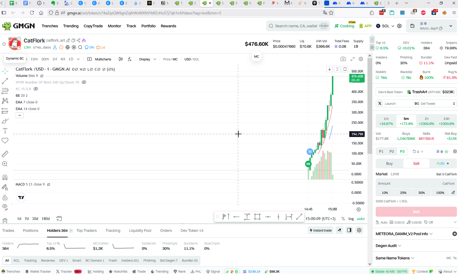Hide all drawings with the eye tool
458x274 pixels.
tap(5, 207)
